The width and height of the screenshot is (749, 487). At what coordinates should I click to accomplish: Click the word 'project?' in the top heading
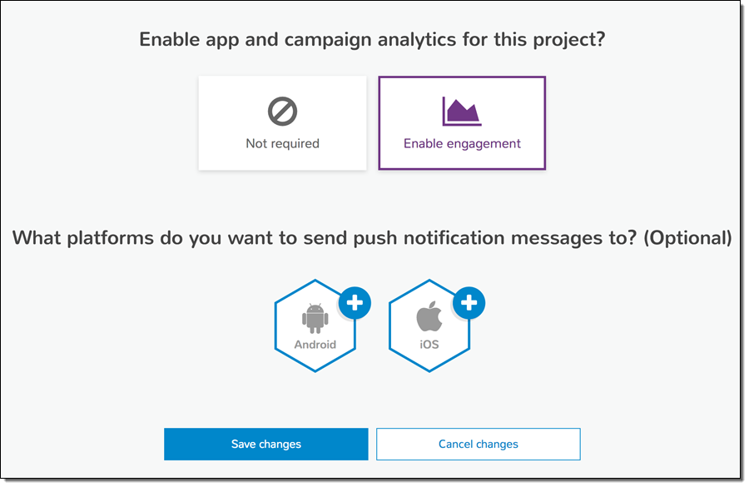pos(569,40)
